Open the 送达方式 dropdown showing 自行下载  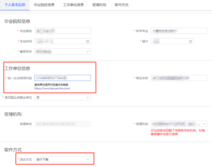point(62,160)
